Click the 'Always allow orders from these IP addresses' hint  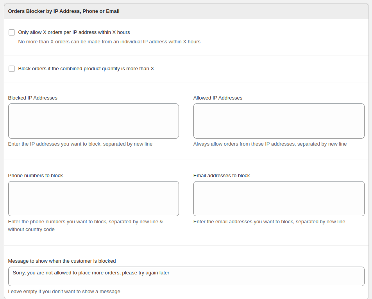[x=270, y=144]
